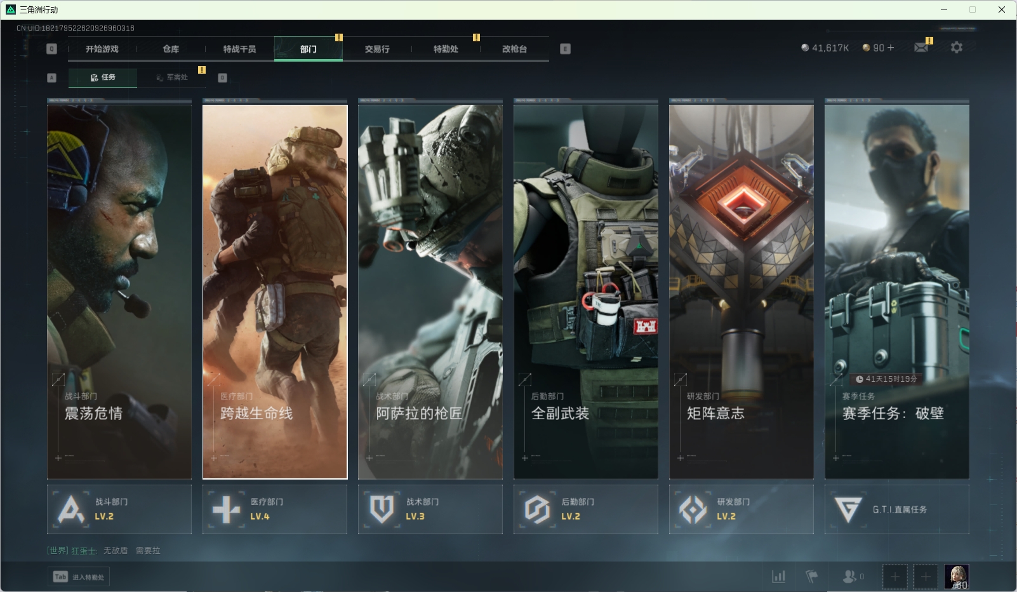Click the Delta Force app logo icon
This screenshot has height=592, width=1017.
[x=11, y=10]
